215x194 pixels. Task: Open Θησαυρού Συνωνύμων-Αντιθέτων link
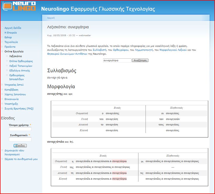pyautogui.click(x=67, y=54)
